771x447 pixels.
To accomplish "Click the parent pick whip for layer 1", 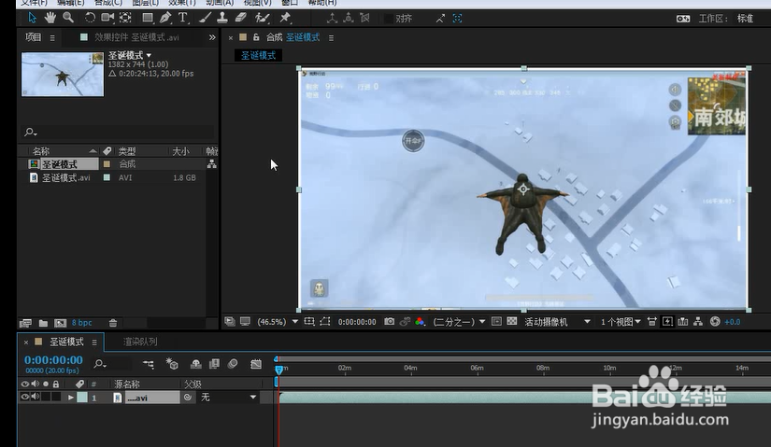I will (x=187, y=398).
